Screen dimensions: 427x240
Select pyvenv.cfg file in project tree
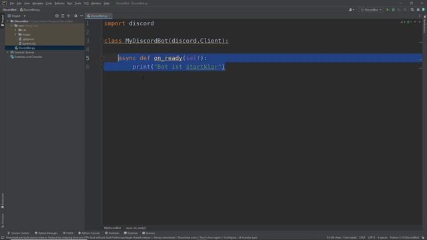[x=27, y=43]
